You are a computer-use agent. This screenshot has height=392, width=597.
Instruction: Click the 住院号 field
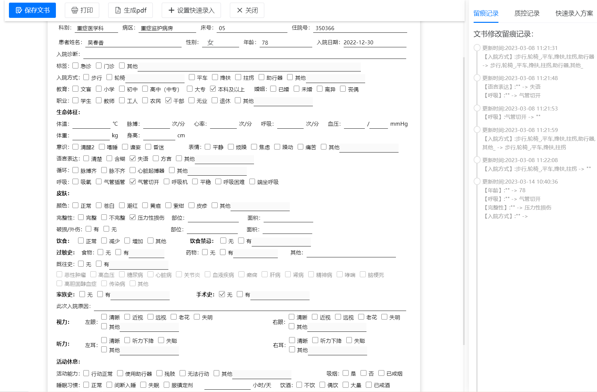tap(361, 28)
